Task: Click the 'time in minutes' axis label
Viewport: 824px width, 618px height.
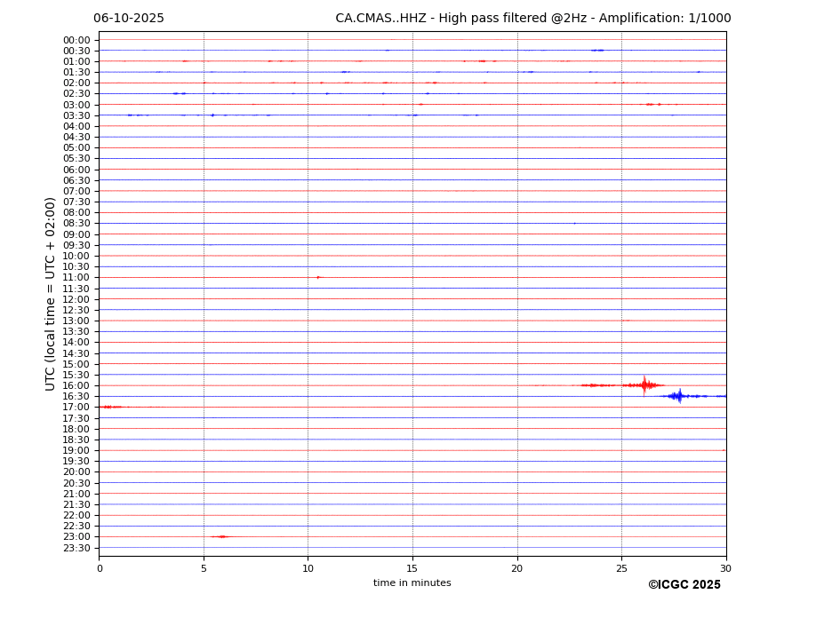Action: tap(412, 583)
